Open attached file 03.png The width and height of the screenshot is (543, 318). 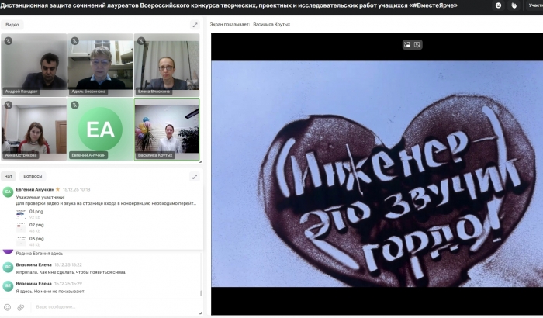(x=36, y=239)
